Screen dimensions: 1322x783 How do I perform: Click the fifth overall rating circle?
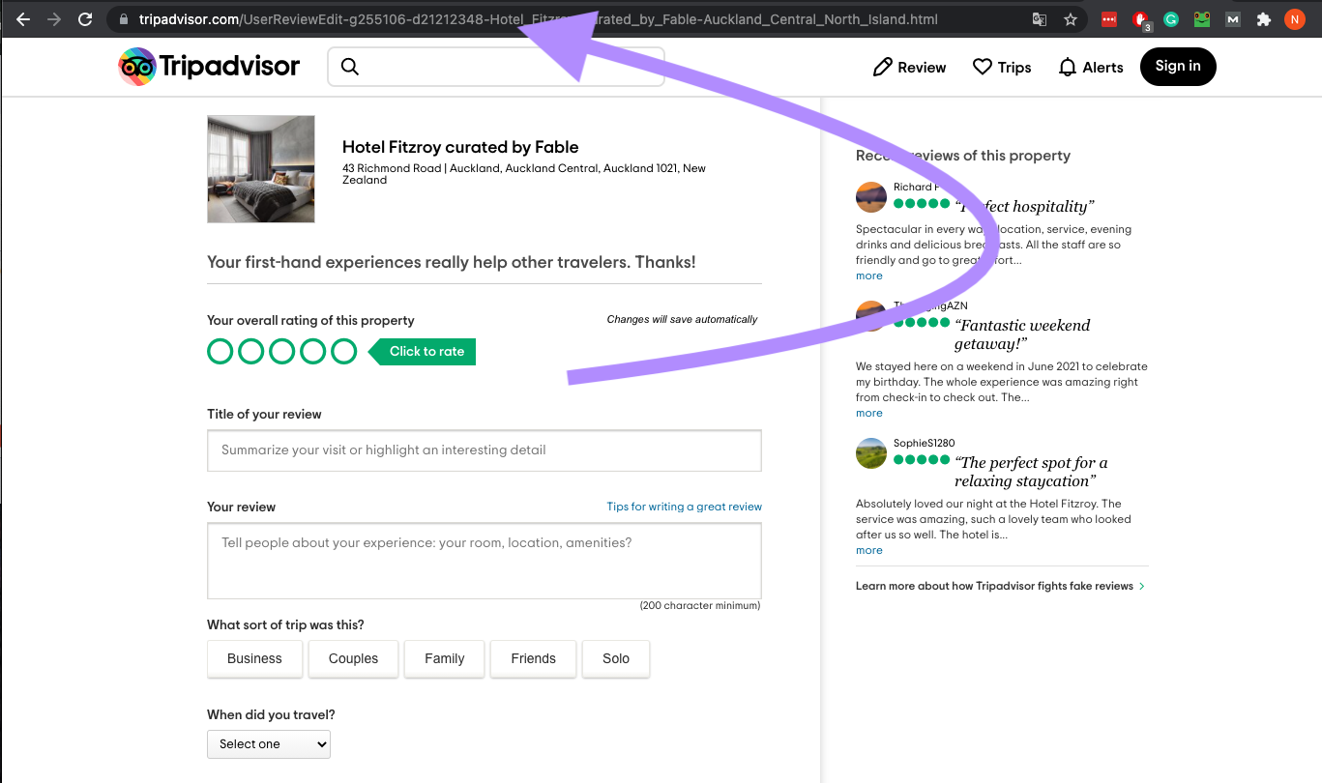click(x=343, y=351)
